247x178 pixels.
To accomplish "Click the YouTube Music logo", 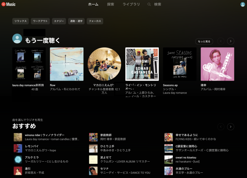I will click(x=8, y=4).
